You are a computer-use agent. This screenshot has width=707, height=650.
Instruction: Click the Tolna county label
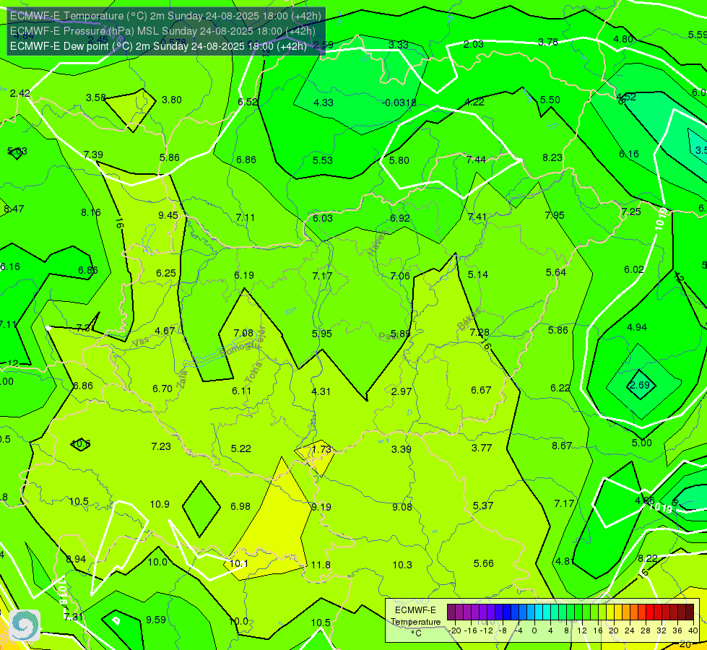click(x=253, y=373)
